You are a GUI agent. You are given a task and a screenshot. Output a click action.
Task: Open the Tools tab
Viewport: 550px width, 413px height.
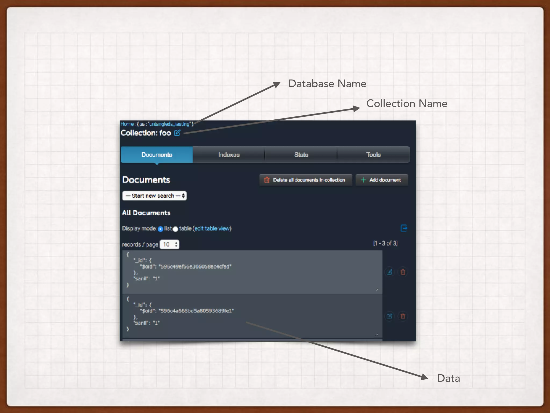pyautogui.click(x=374, y=155)
